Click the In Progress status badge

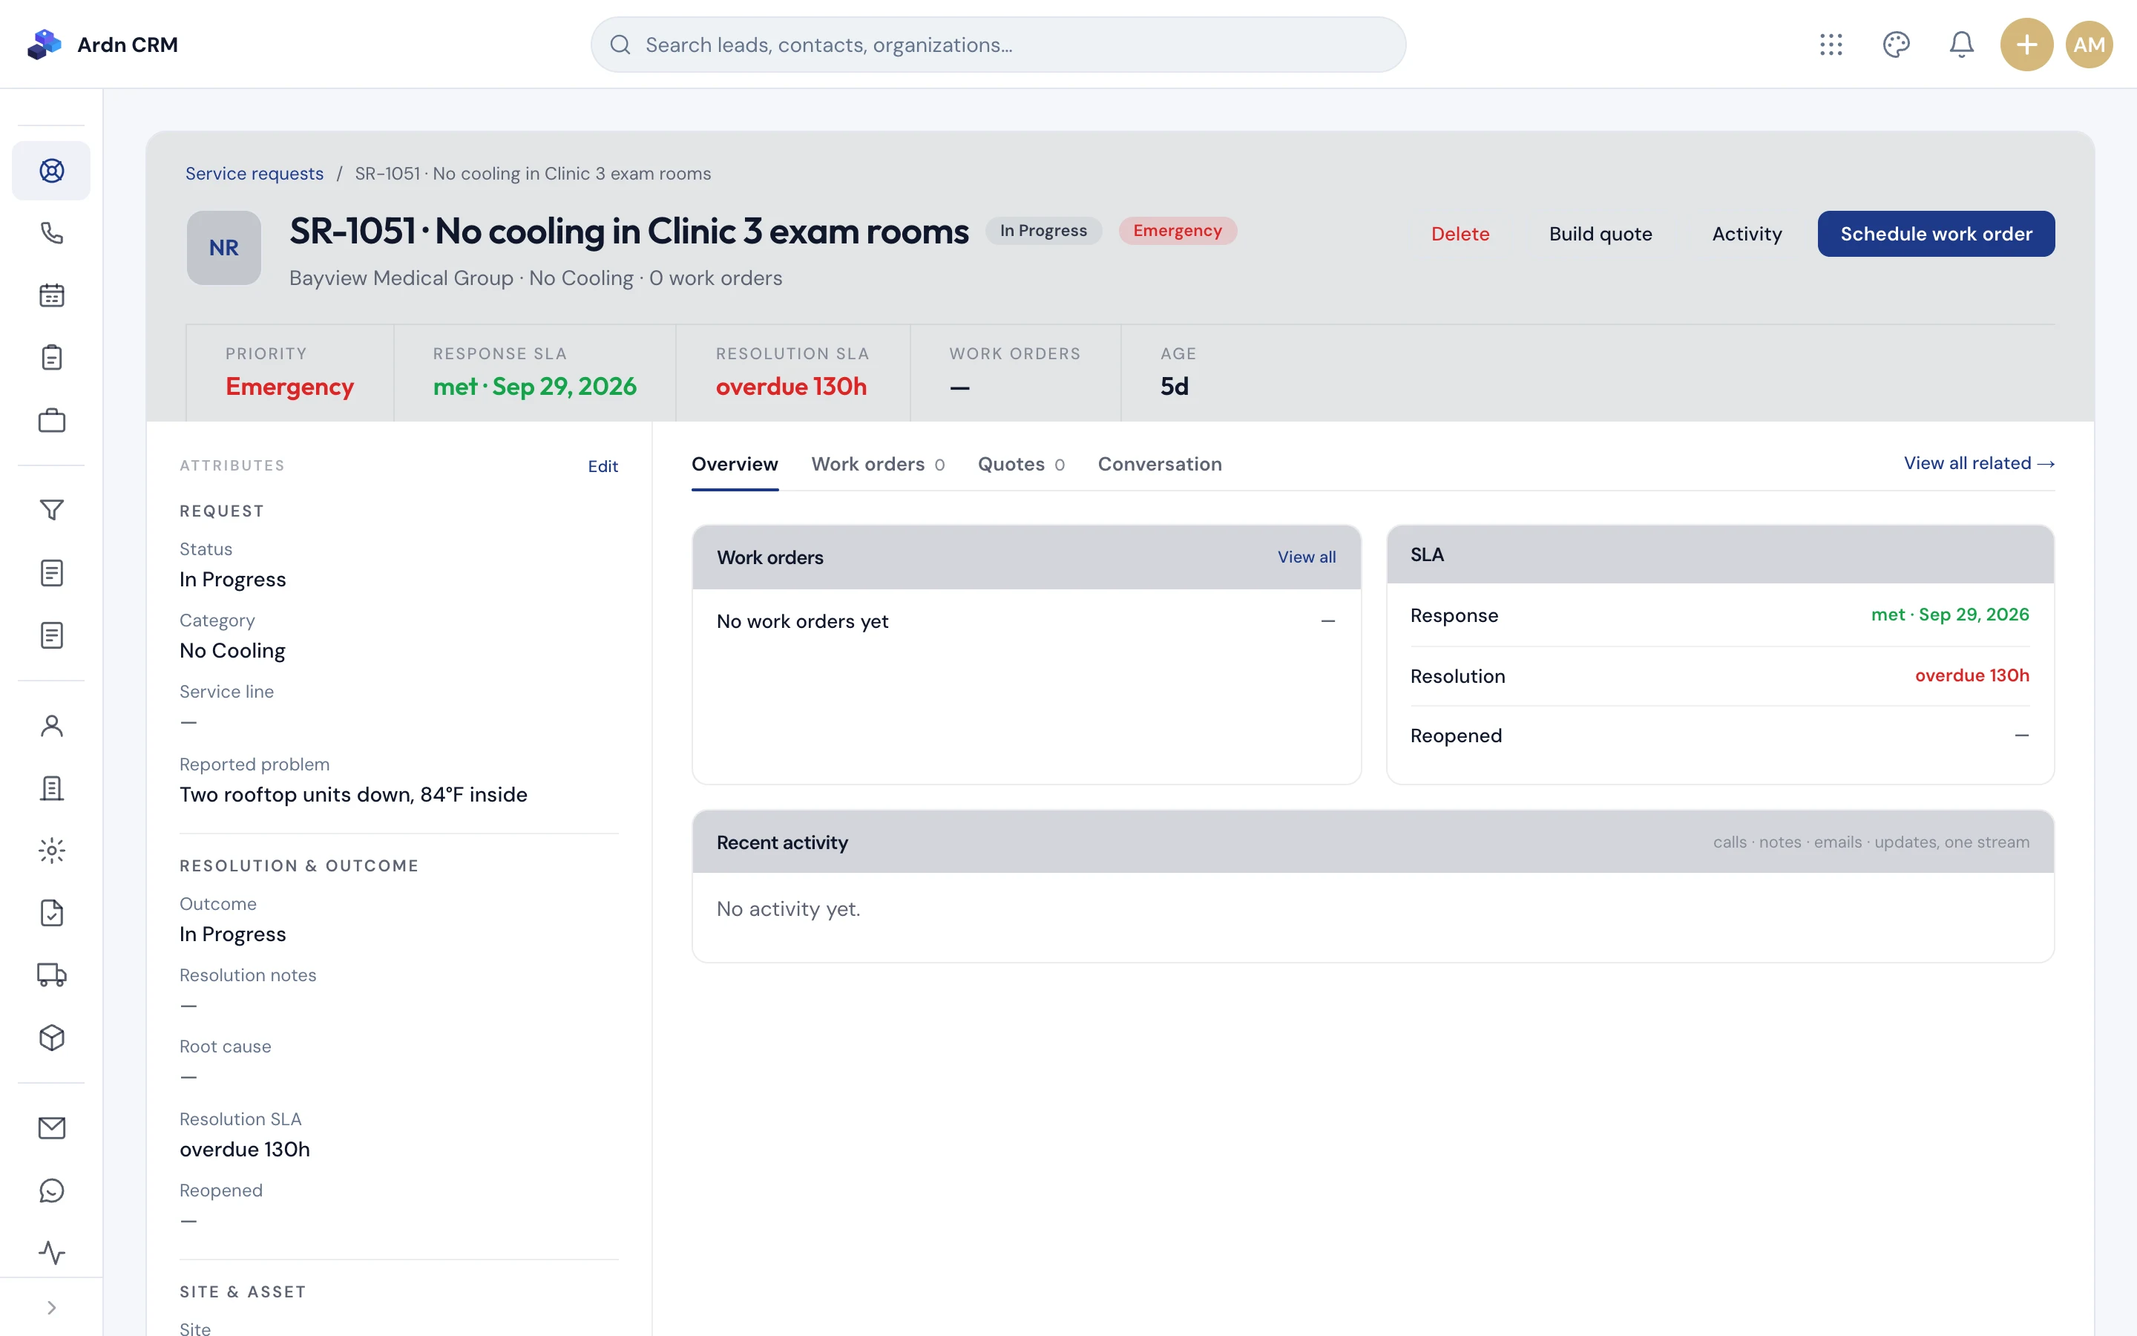pos(1043,231)
